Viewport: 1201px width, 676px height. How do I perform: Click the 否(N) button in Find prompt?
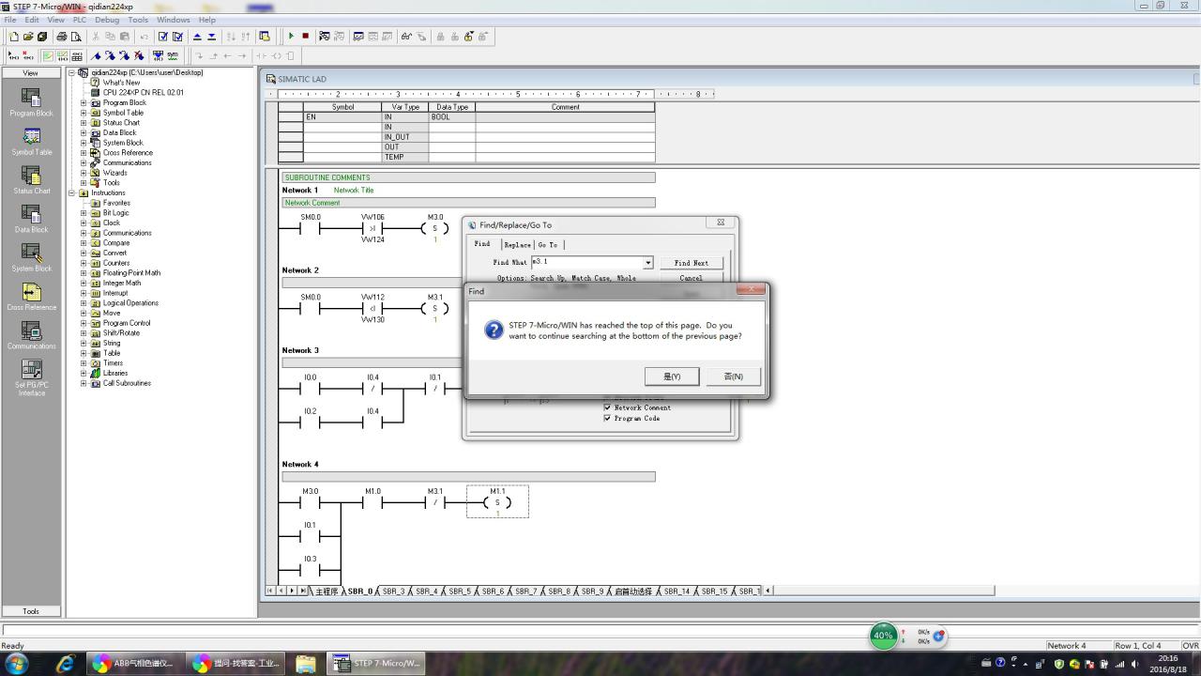734,376
